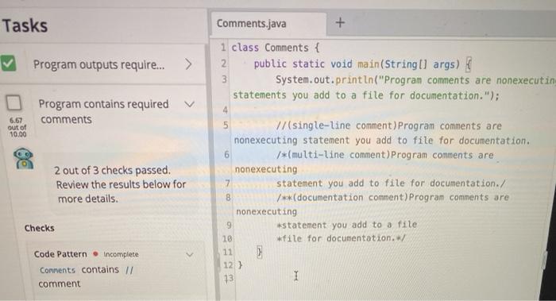Collapse the 'Program contains required comments' task

coord(190,104)
